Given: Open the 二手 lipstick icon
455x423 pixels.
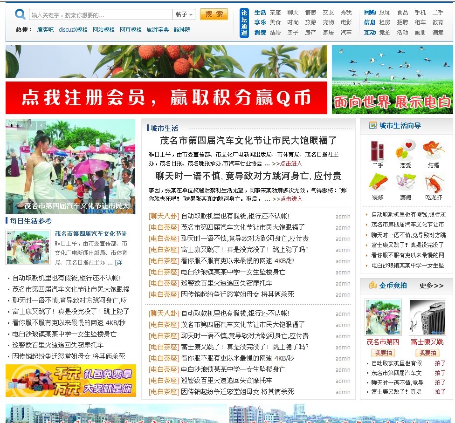Looking at the screenshot, I should click(377, 151).
